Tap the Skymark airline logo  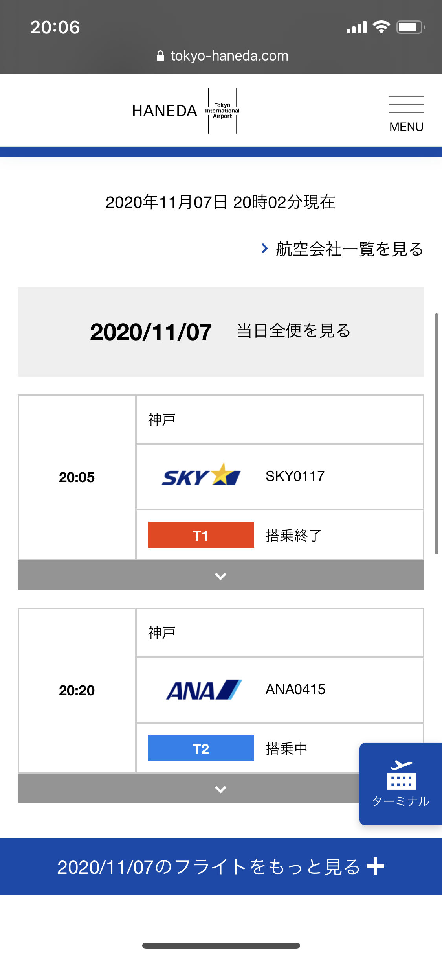tap(201, 476)
